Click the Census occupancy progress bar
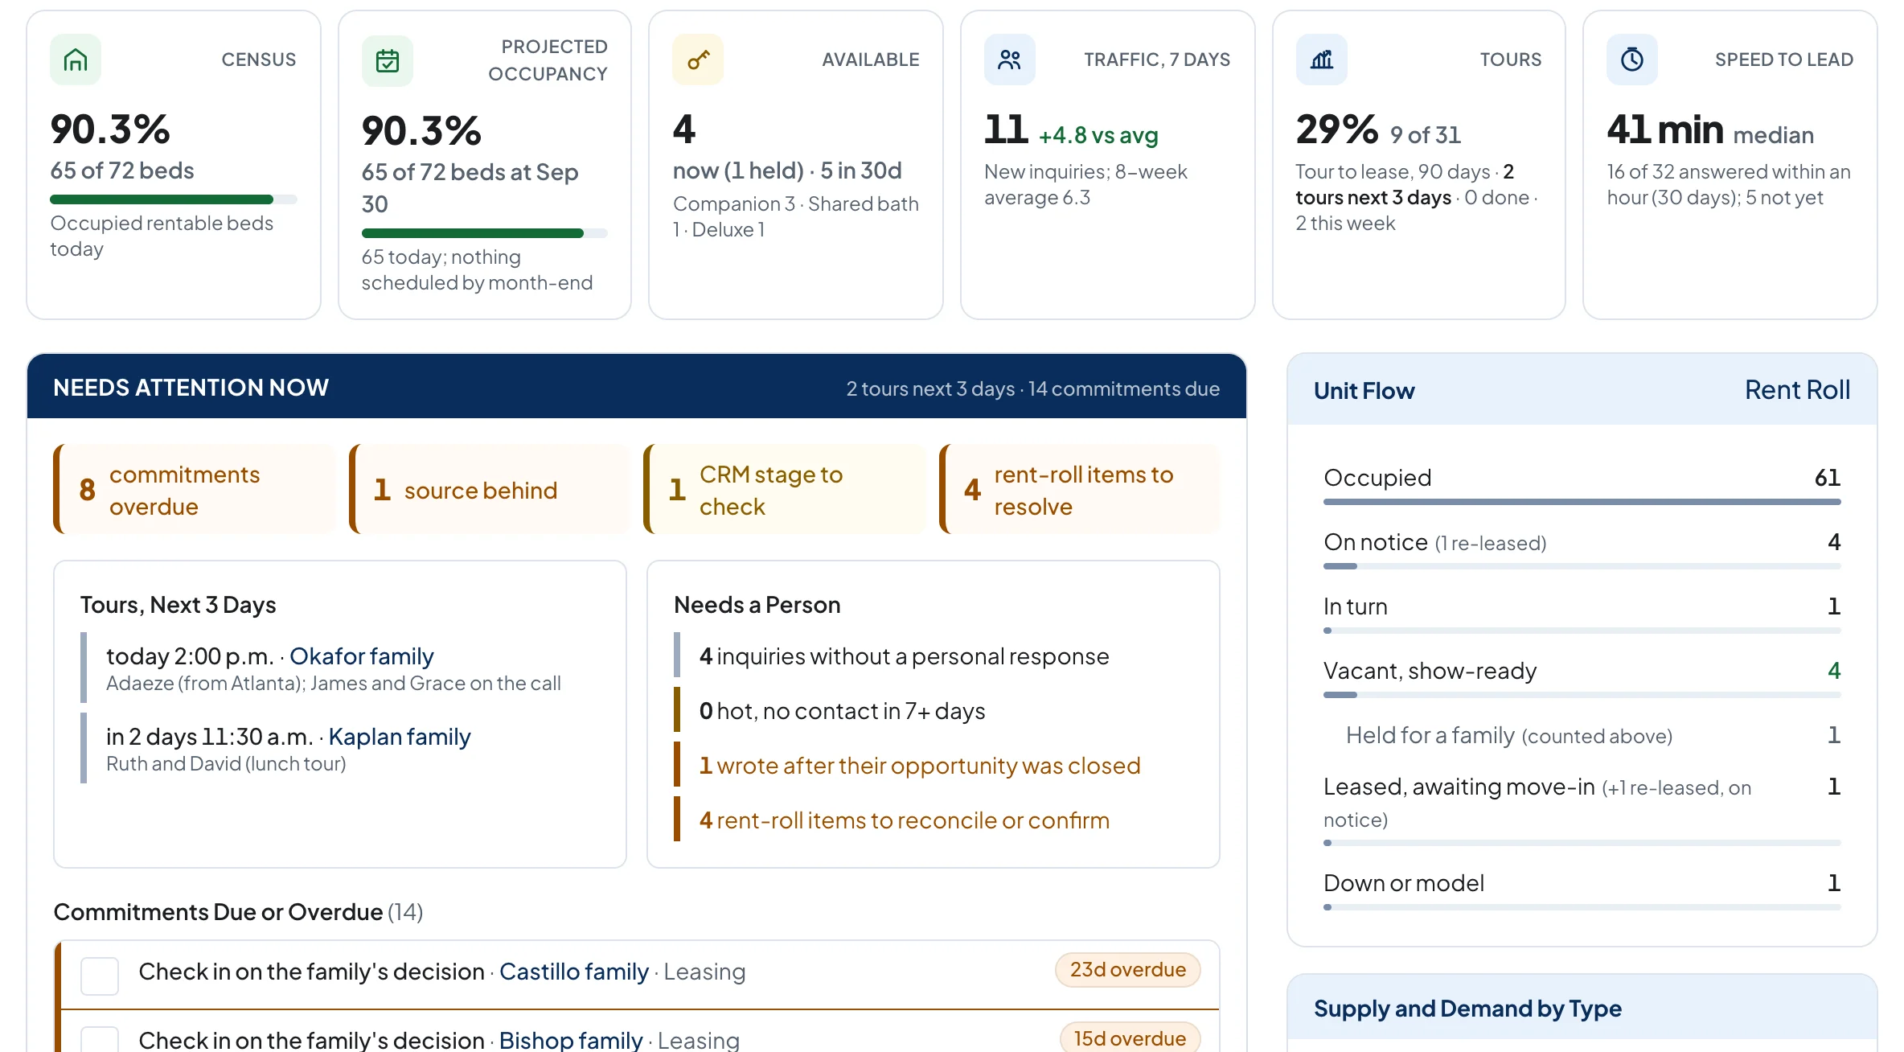 pyautogui.click(x=174, y=199)
